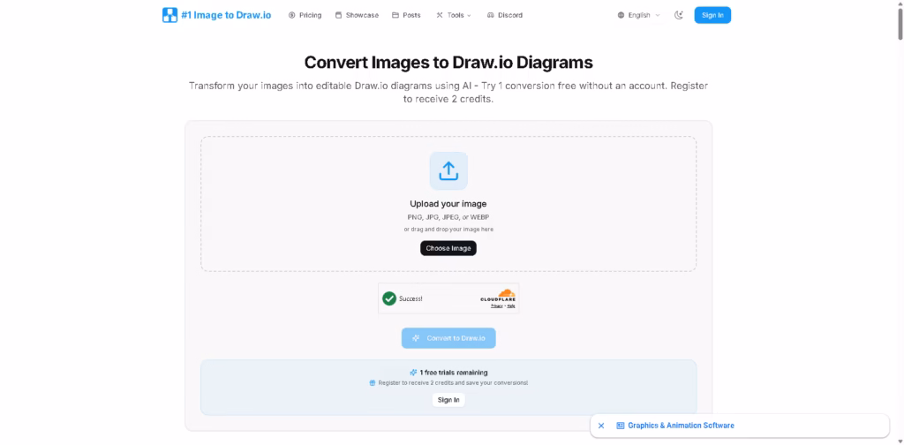The image size is (904, 445).
Task: Click the Showcase icon in navigation
Action: pyautogui.click(x=338, y=15)
